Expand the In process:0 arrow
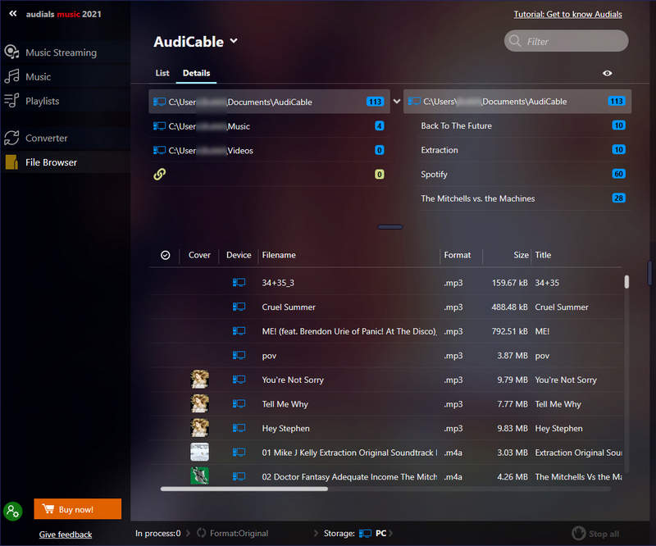656x546 pixels. pos(188,533)
